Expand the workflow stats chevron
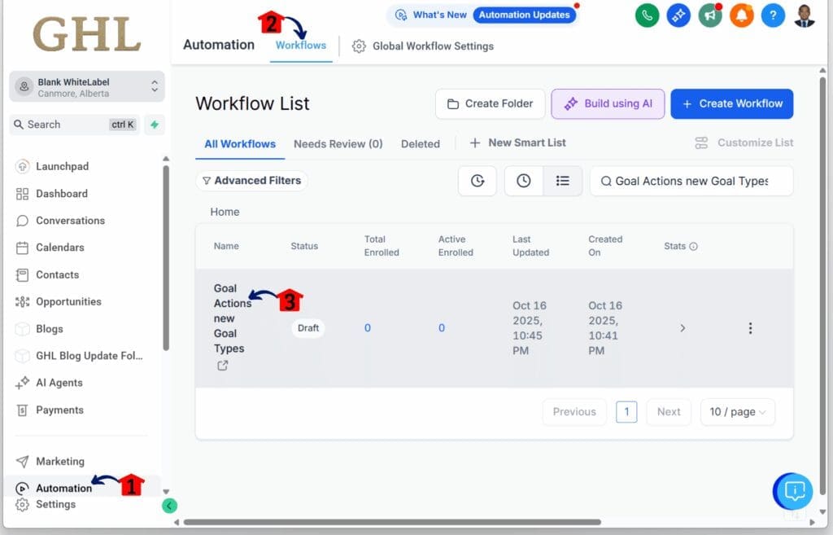This screenshot has width=833, height=535. click(683, 328)
